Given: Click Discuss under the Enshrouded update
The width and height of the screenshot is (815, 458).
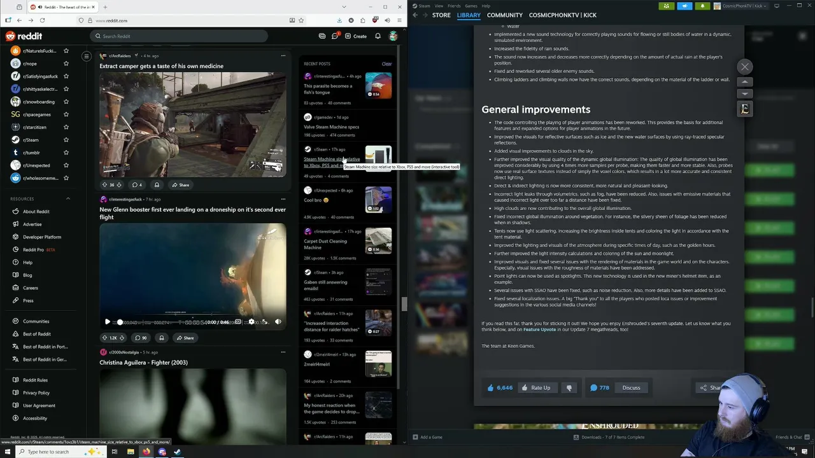Looking at the screenshot, I should point(631,388).
